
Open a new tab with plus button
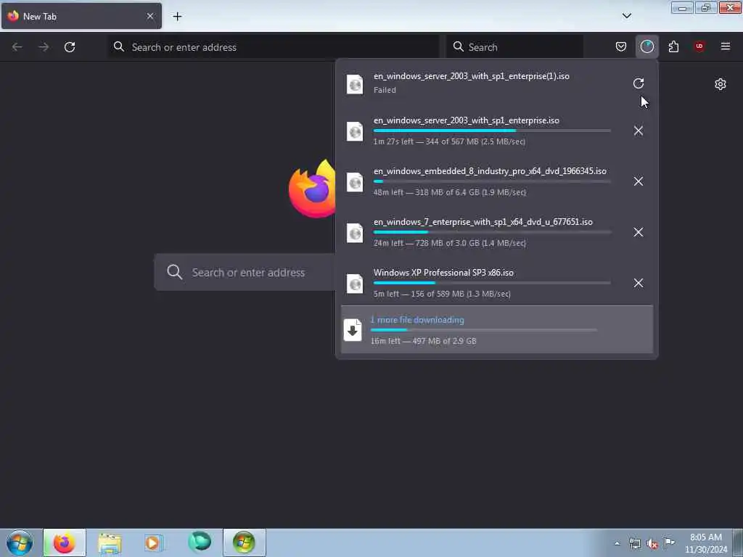click(x=177, y=17)
